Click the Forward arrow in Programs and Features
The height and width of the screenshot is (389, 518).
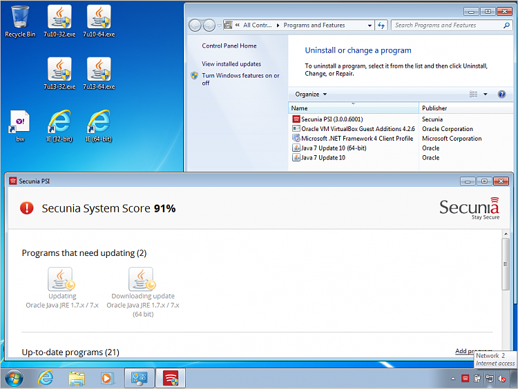tap(209, 26)
